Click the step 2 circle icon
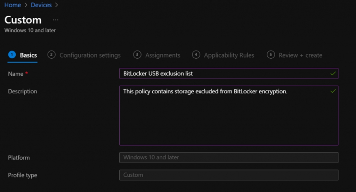Image resolution: width=356 pixels, height=192 pixels. (x=51, y=55)
